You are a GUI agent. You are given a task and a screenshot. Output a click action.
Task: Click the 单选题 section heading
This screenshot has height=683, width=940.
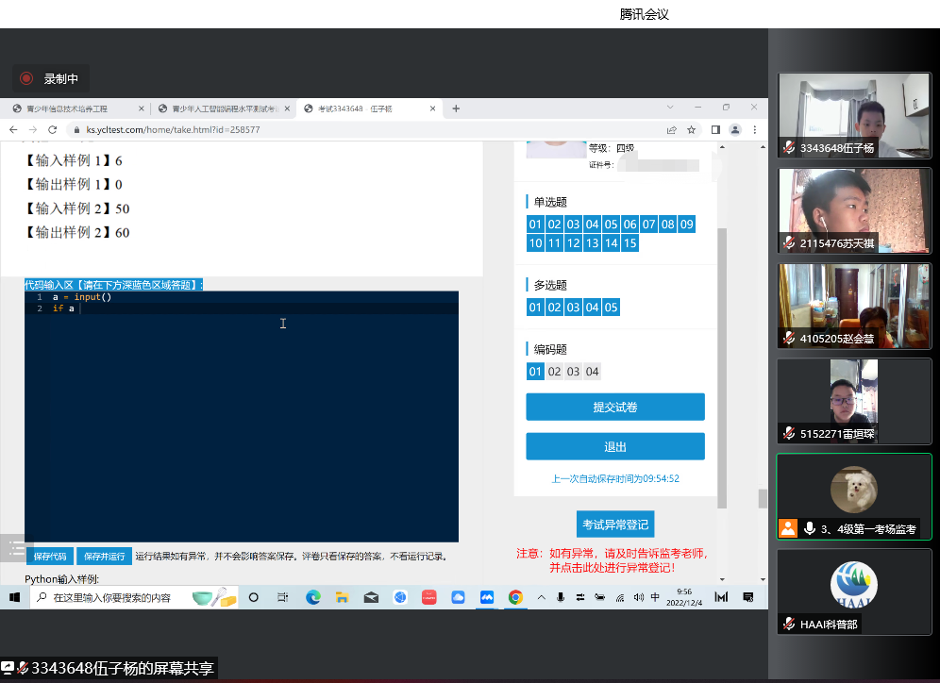pos(550,202)
